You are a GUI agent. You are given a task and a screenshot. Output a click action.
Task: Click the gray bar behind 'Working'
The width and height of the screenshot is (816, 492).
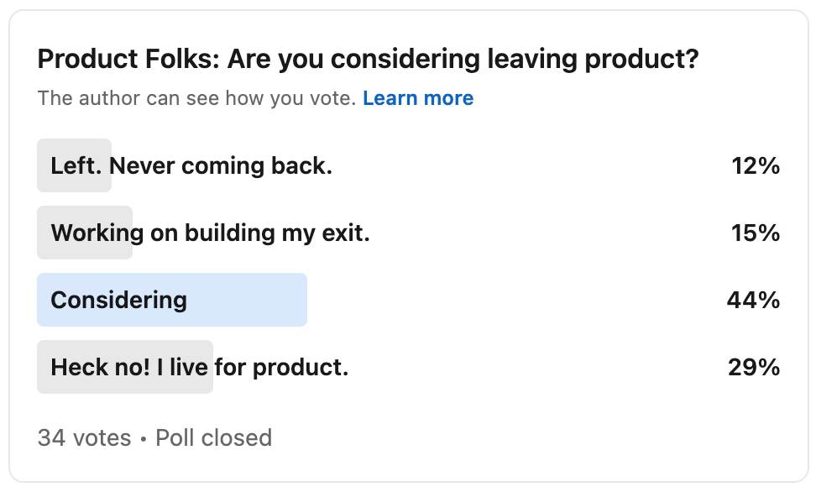84,233
